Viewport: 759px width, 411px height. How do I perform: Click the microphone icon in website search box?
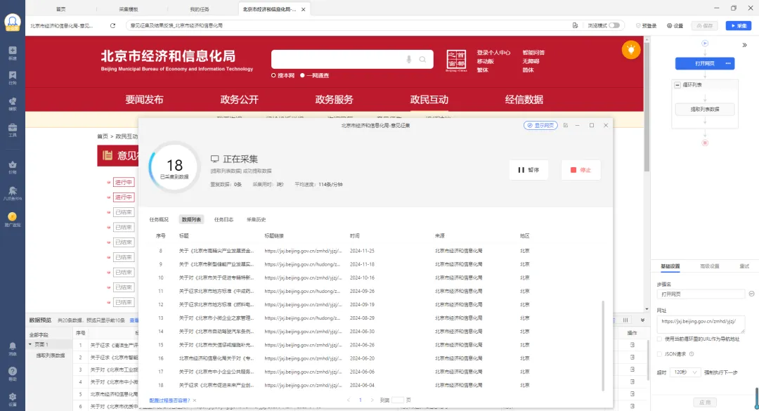[x=408, y=60]
